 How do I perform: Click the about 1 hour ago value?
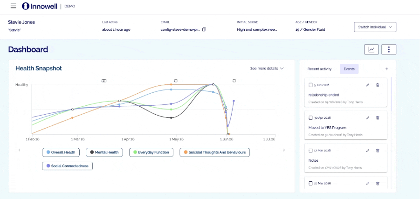click(x=116, y=30)
